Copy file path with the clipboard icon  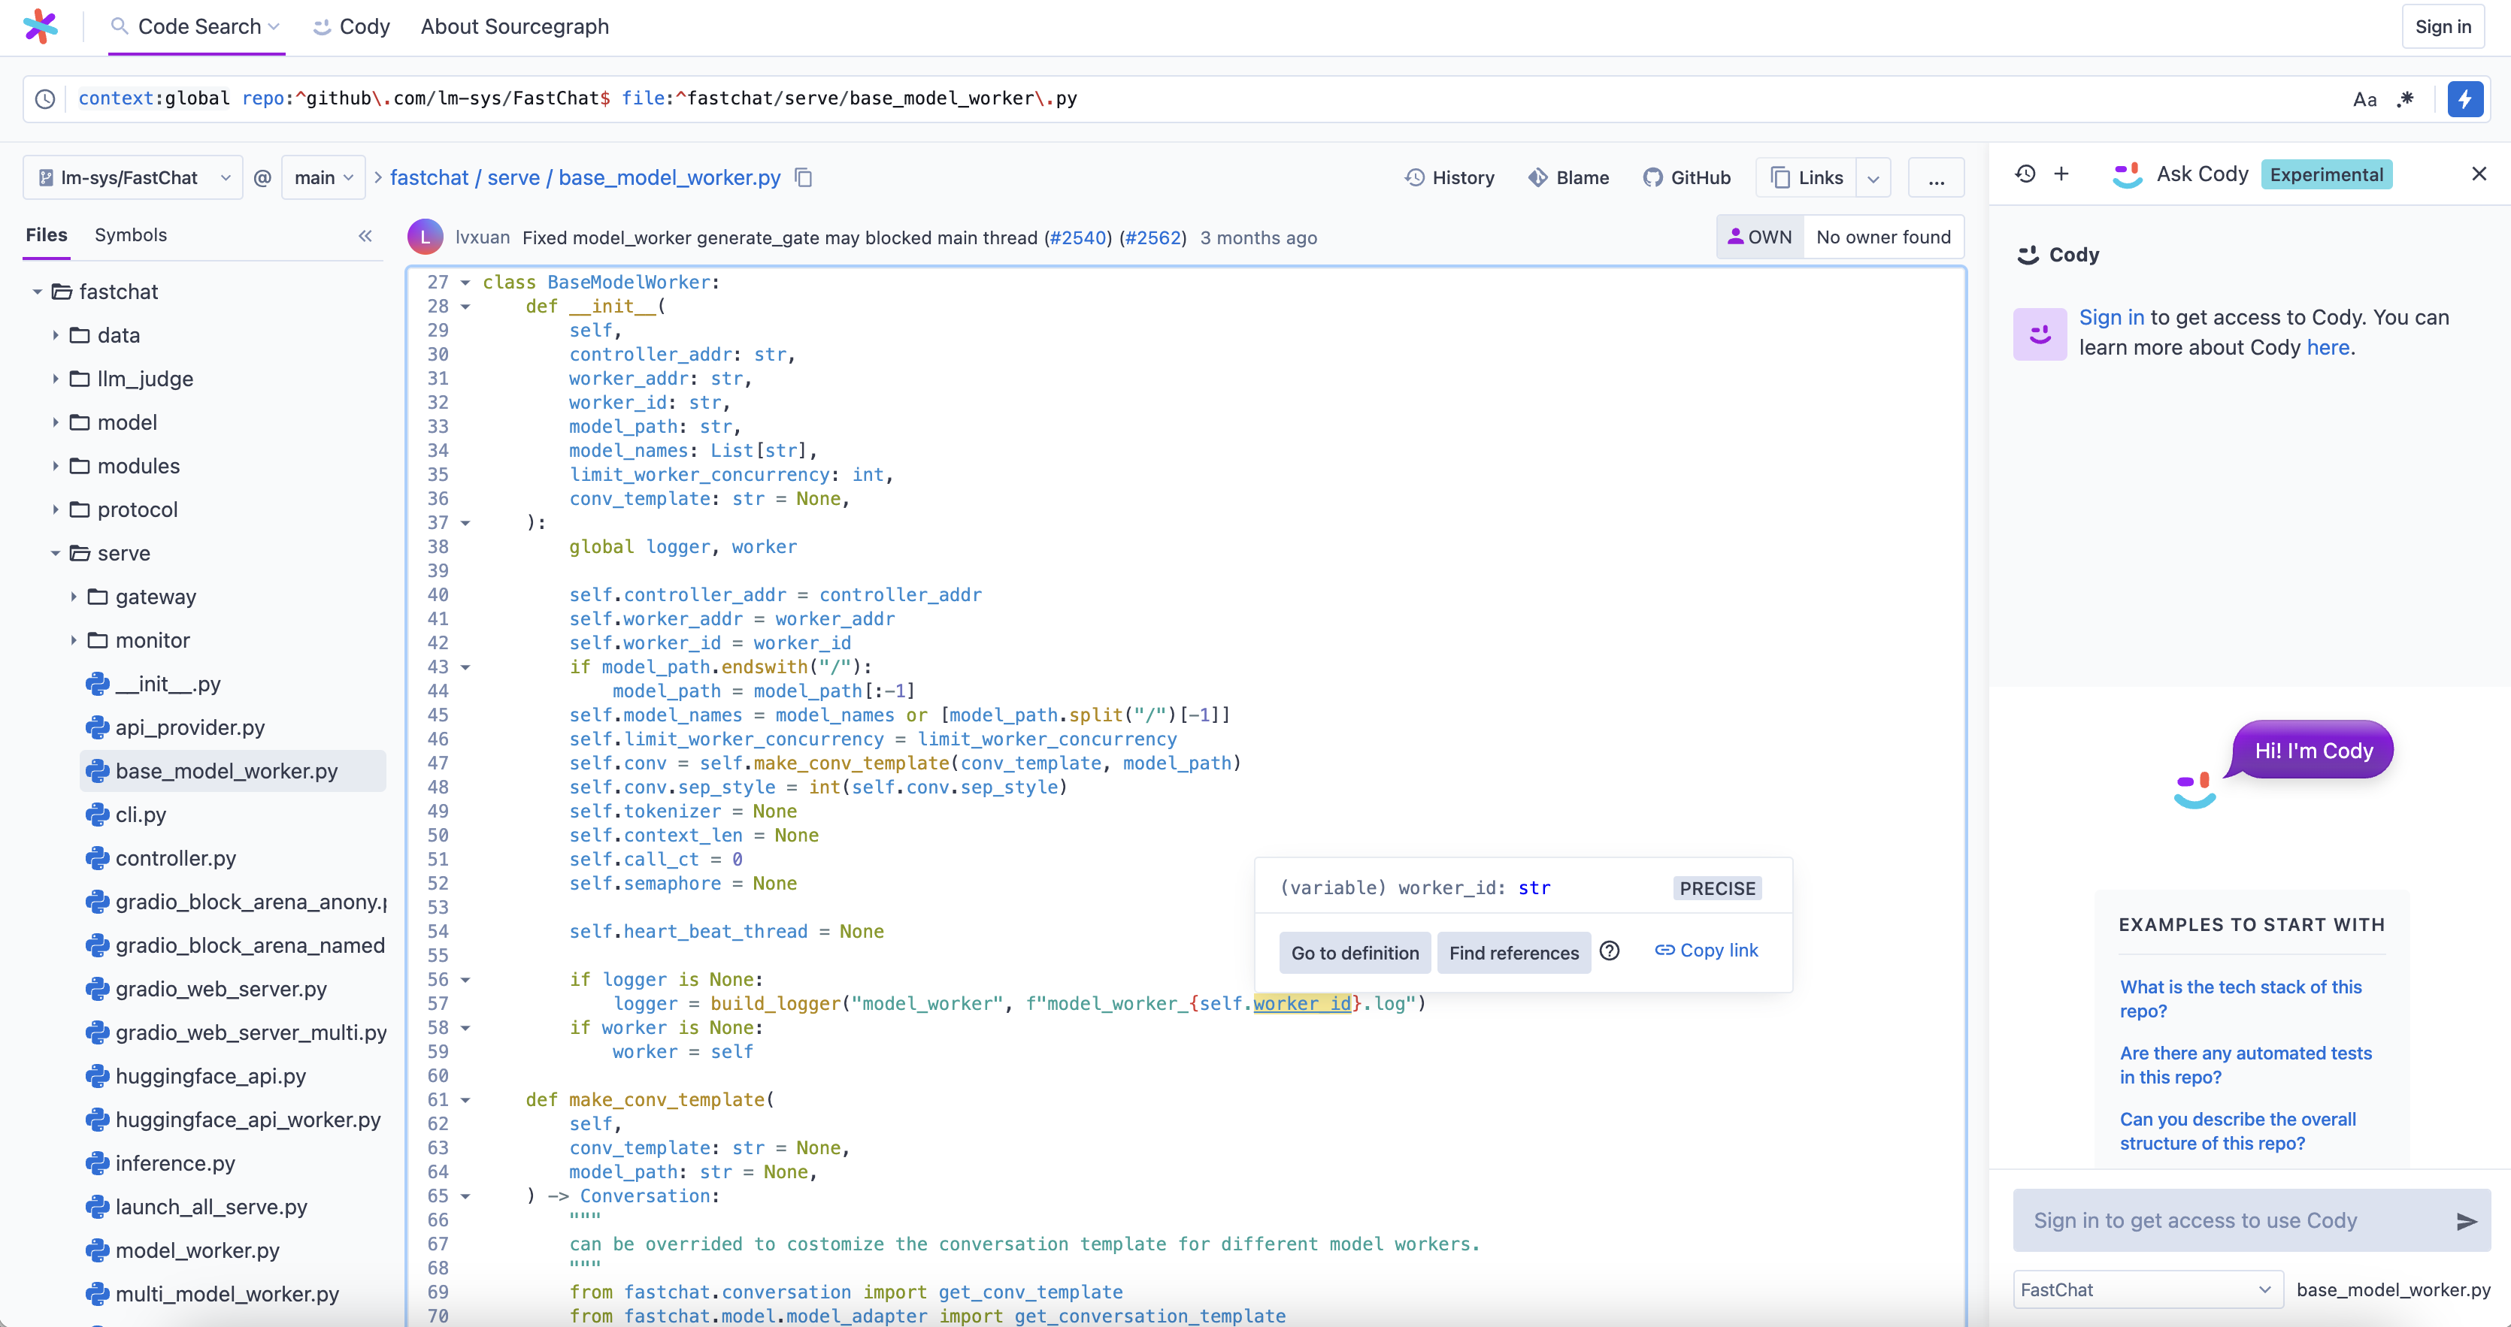pyautogui.click(x=803, y=177)
